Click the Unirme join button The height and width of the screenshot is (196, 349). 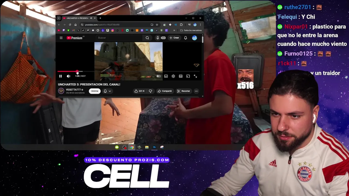pos(95,91)
